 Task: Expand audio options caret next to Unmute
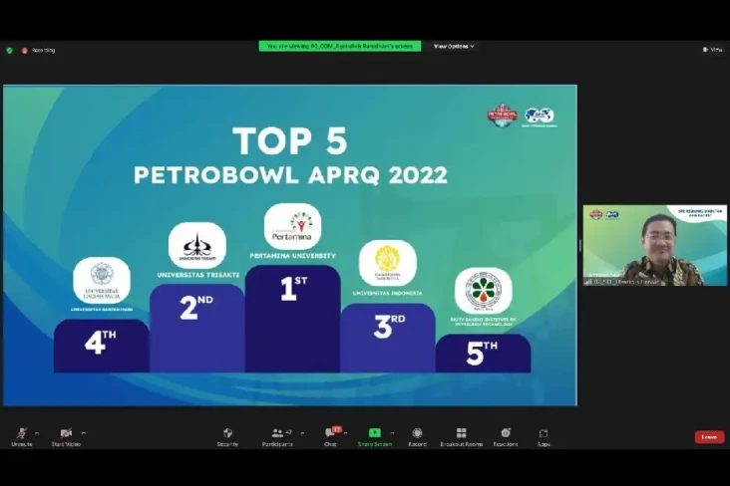37,433
